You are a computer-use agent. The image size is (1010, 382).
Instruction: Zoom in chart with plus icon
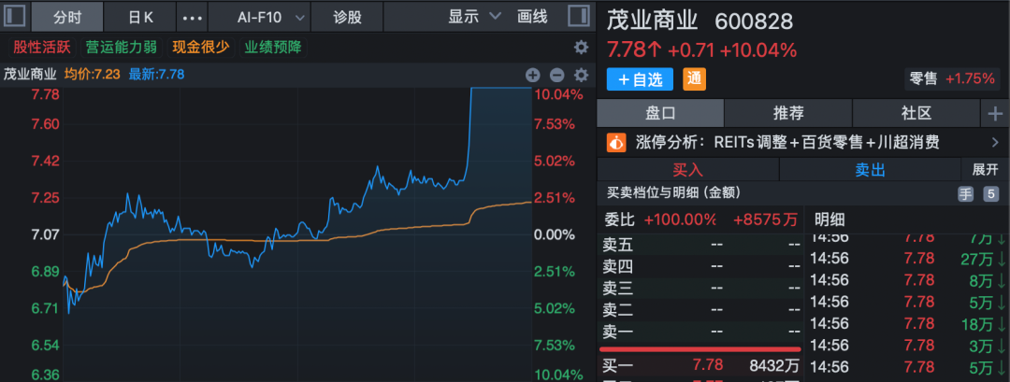(x=533, y=75)
